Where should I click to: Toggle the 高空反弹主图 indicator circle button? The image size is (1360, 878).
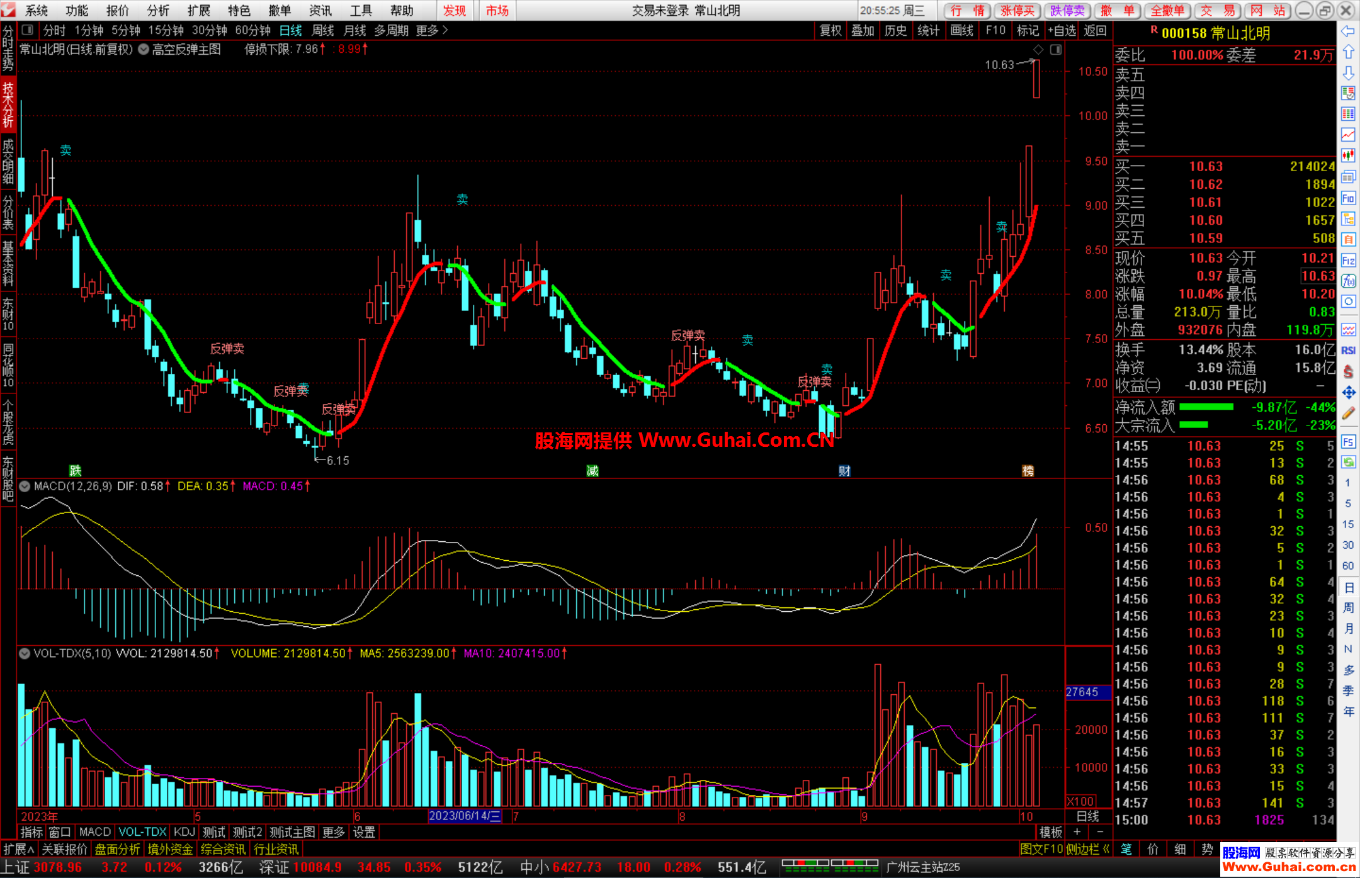(x=144, y=49)
